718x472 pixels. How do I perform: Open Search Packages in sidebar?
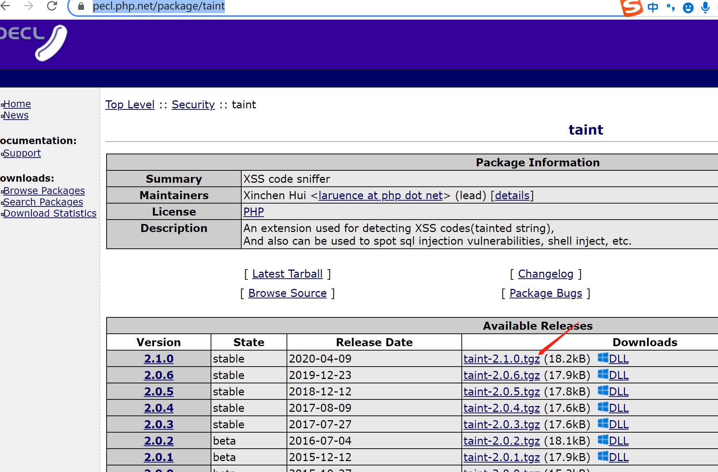(43, 202)
